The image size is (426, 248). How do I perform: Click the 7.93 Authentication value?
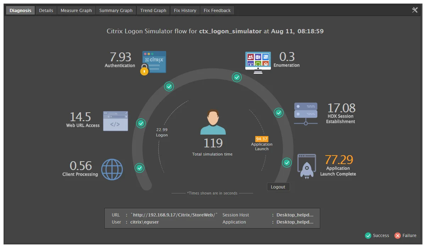[120, 57]
